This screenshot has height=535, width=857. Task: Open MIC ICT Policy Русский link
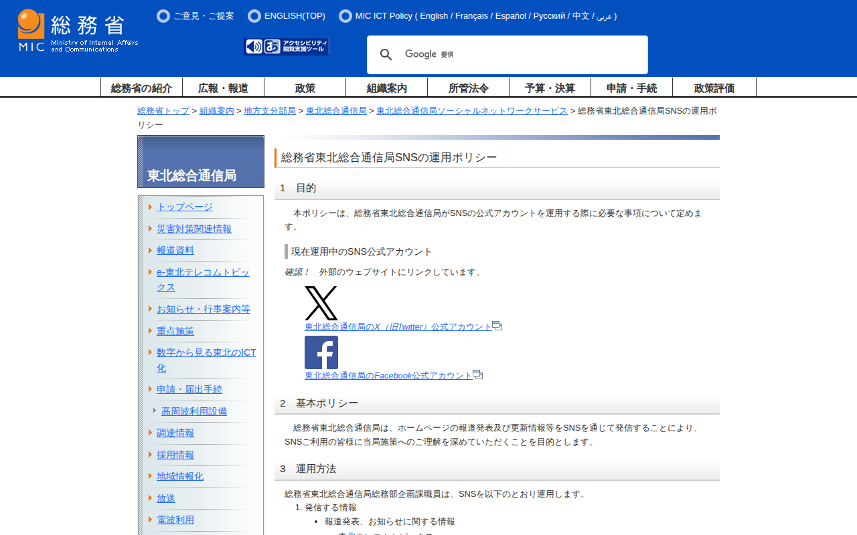550,16
